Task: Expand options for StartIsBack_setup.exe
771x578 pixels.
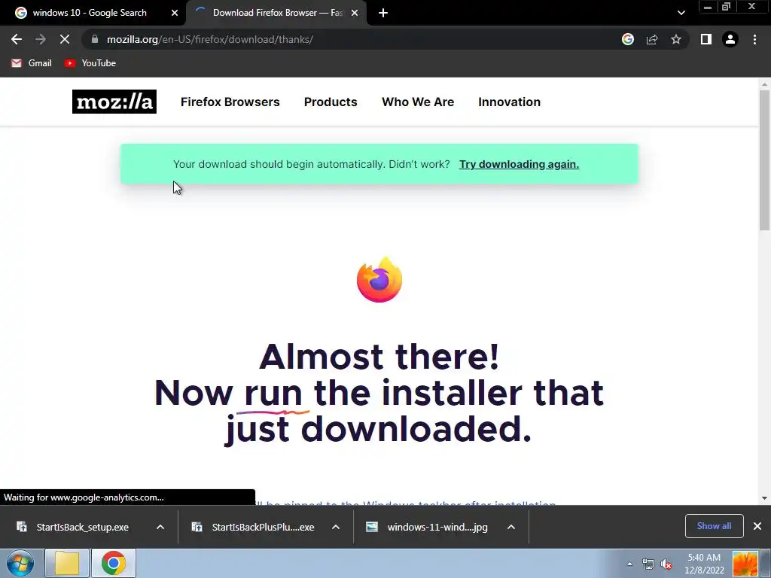Action: [x=160, y=527]
